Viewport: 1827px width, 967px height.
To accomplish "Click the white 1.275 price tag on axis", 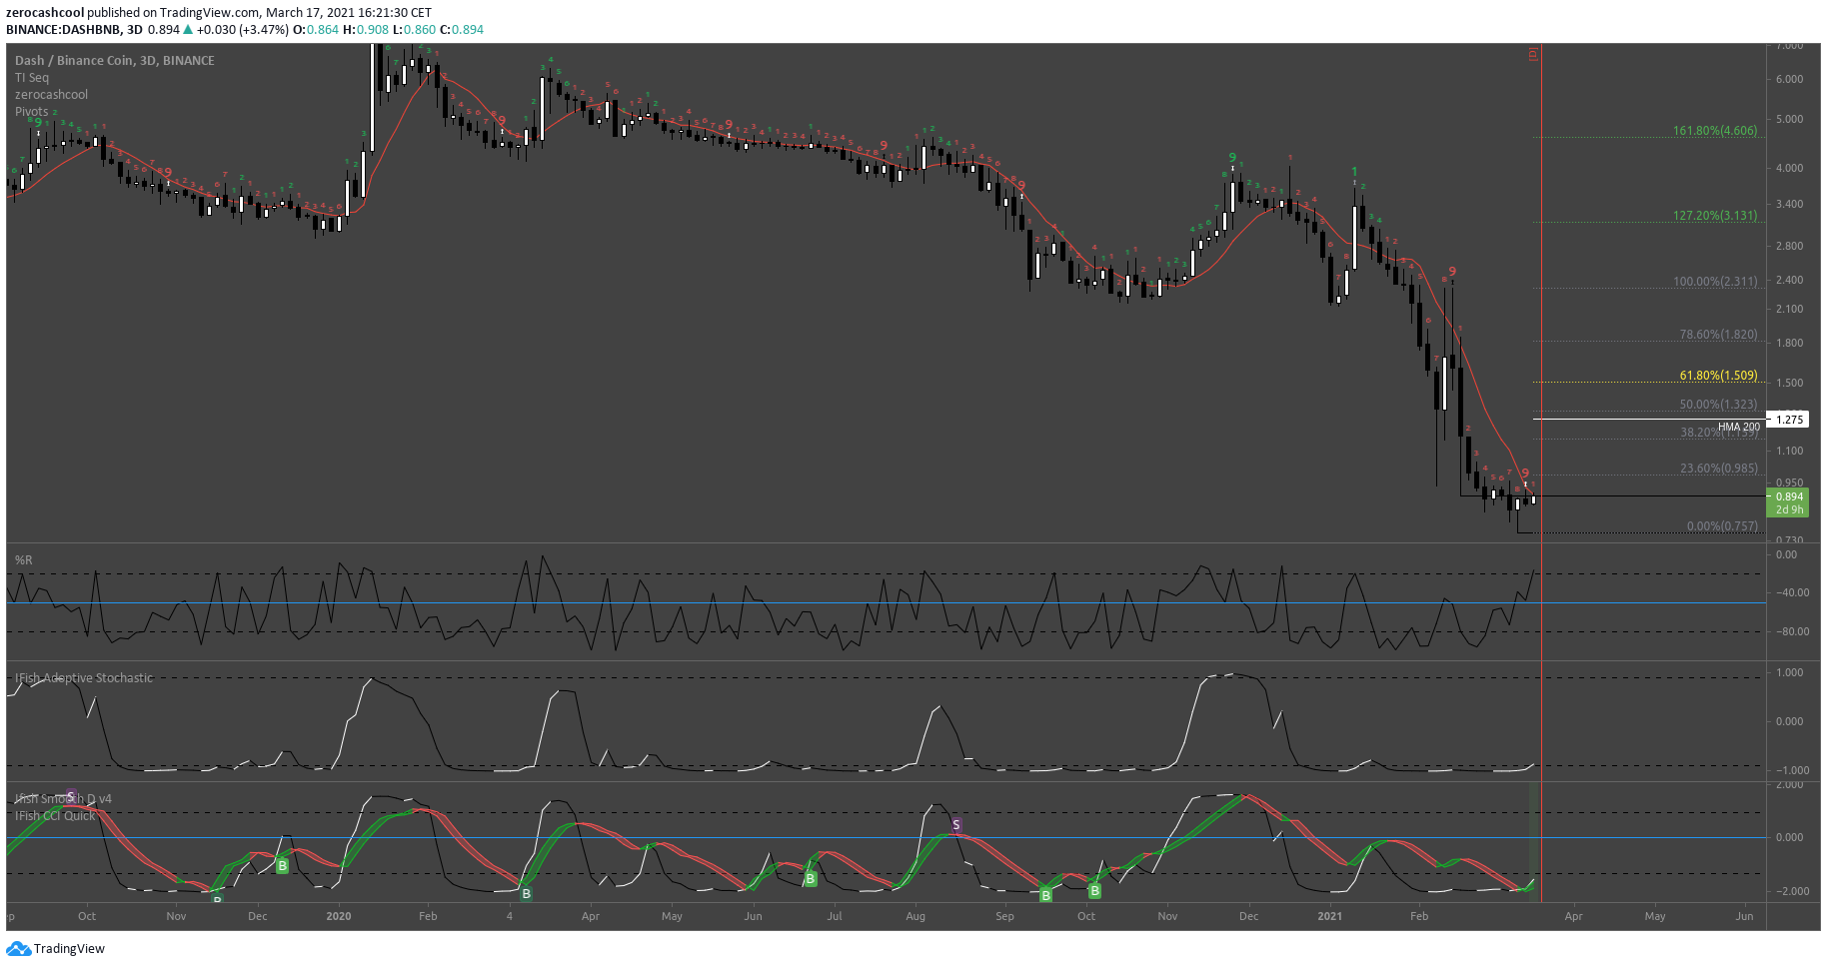I will click(1789, 420).
